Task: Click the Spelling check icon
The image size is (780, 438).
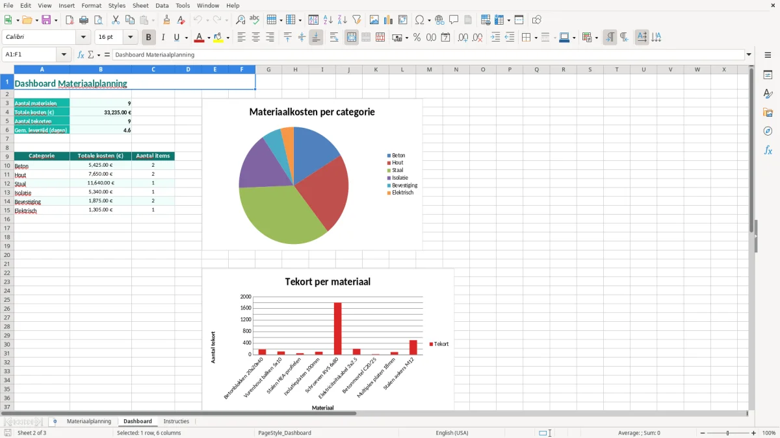Action: point(255,20)
